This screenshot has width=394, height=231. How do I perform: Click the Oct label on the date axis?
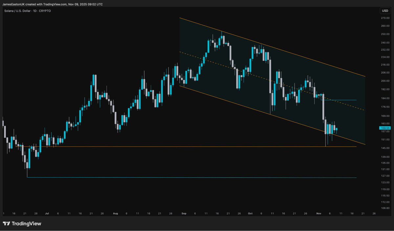tap(250, 213)
